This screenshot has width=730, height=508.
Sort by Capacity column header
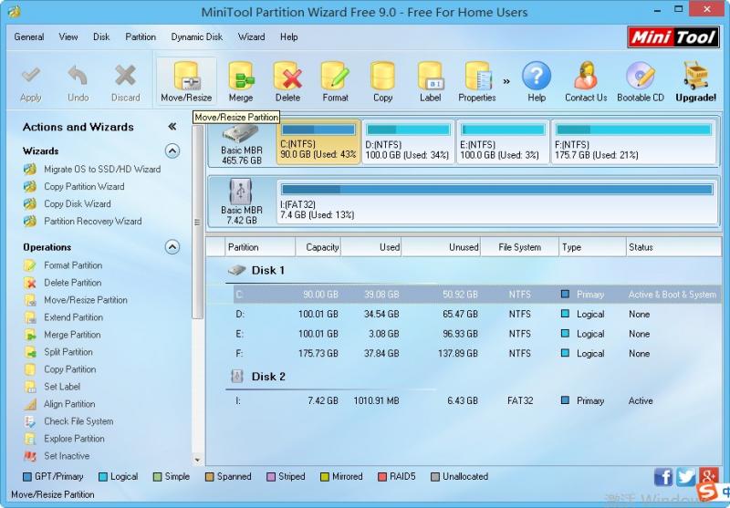click(x=318, y=247)
